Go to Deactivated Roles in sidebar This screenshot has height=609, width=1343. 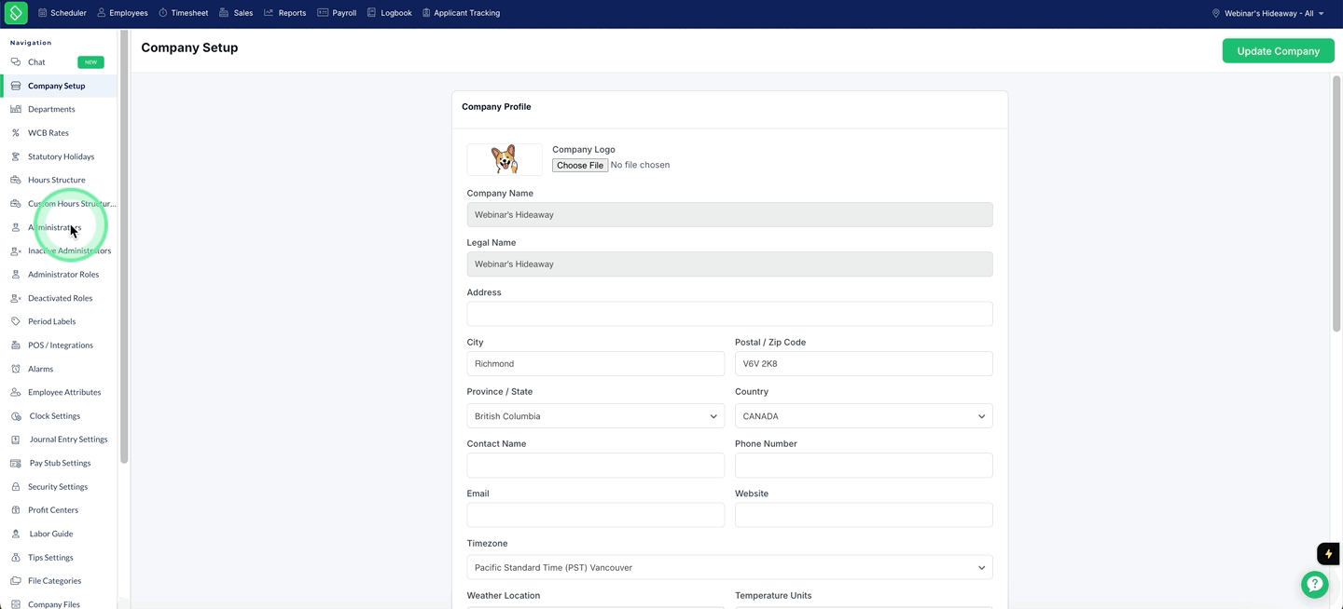(x=60, y=298)
